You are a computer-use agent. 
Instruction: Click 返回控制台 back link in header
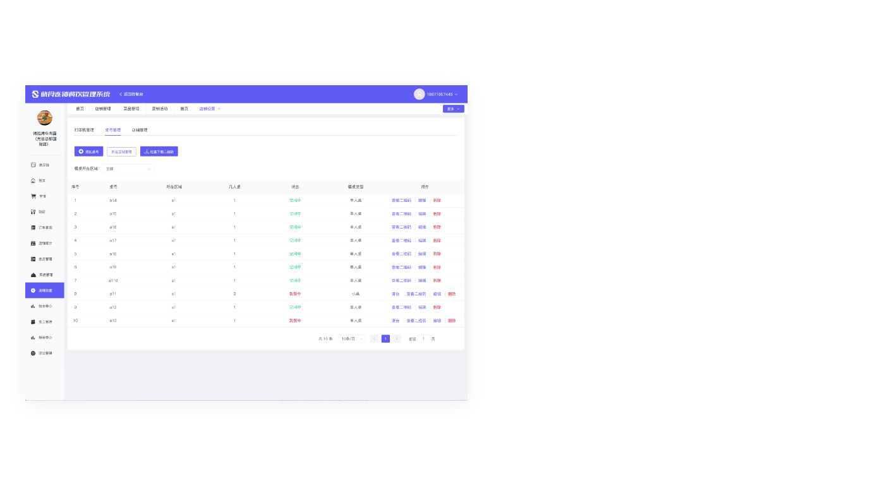point(131,94)
